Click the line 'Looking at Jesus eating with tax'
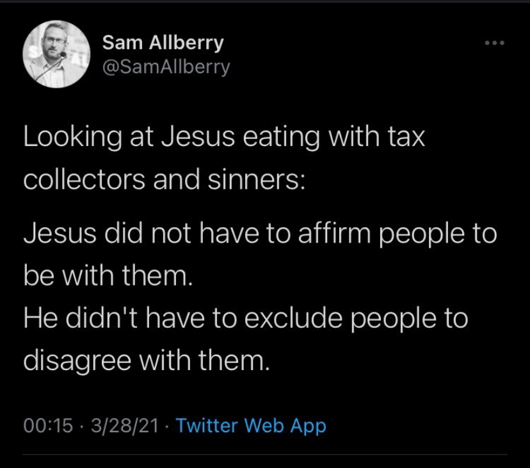The image size is (530, 468). coord(224,138)
